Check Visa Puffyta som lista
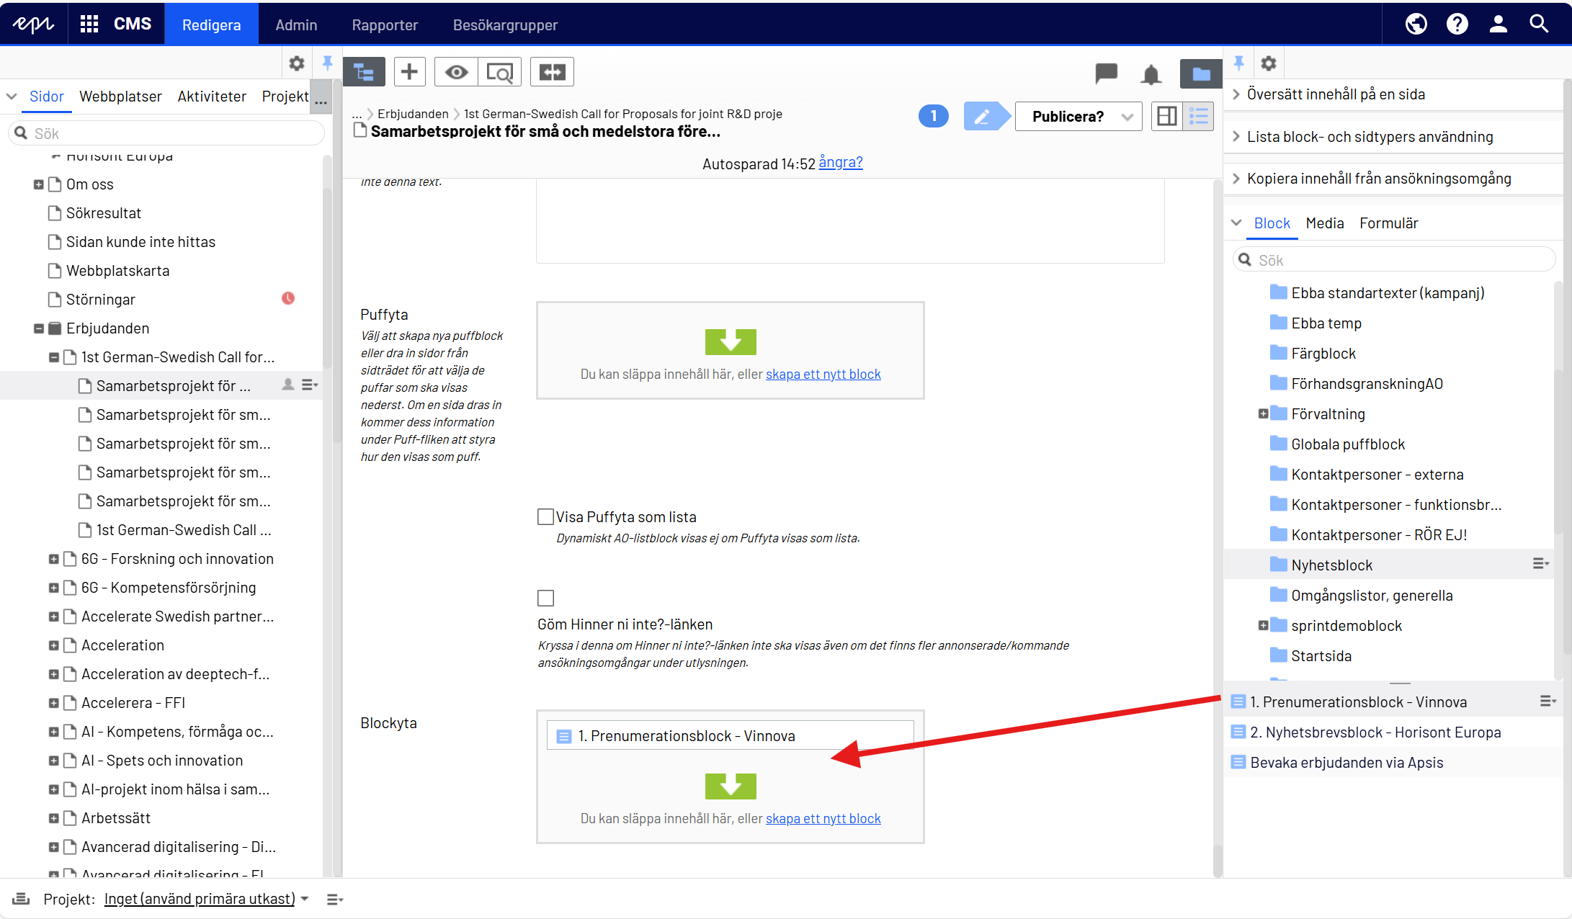The height and width of the screenshot is (919, 1572). [545, 517]
